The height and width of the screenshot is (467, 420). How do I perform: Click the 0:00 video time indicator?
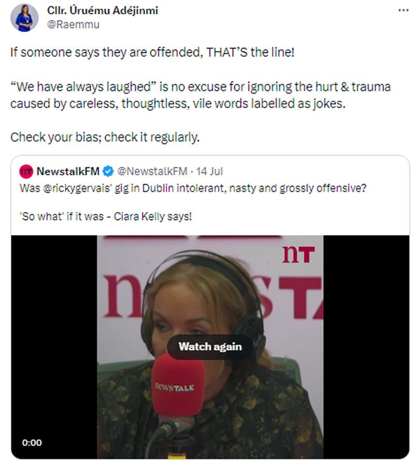click(31, 442)
